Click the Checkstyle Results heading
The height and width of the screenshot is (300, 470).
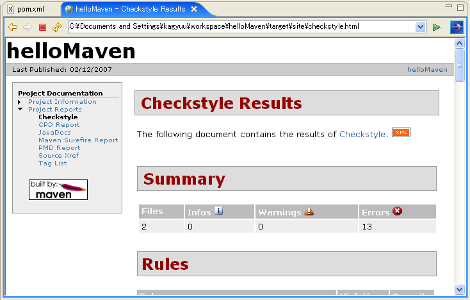[x=221, y=103]
